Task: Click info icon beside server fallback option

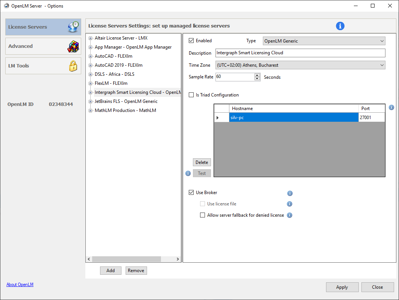Action: [290, 216]
